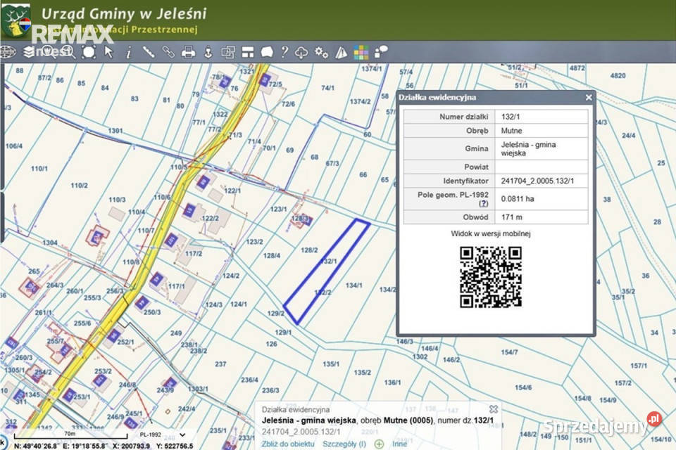Click the printer icon to print map
The width and height of the screenshot is (676, 450).
(x=188, y=53)
